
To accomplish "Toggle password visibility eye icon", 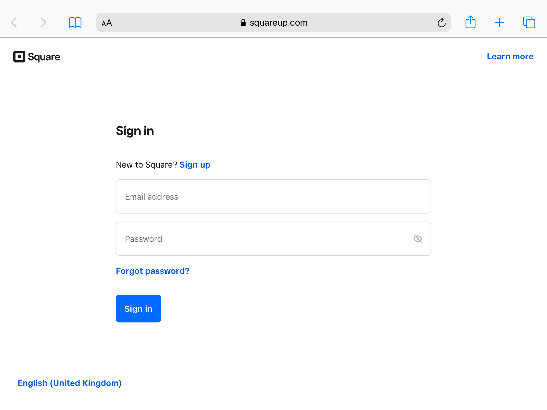I will click(418, 239).
